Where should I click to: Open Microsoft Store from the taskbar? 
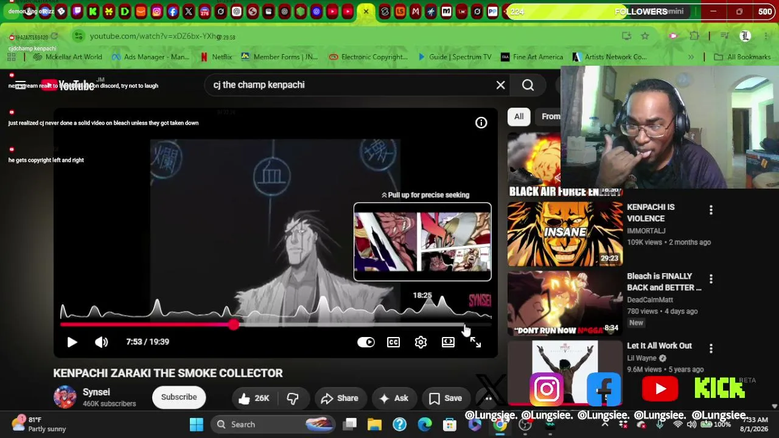(x=449, y=425)
